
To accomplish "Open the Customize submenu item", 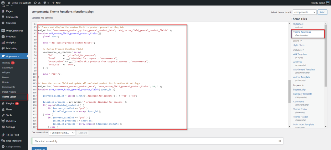I will pos(7,68).
